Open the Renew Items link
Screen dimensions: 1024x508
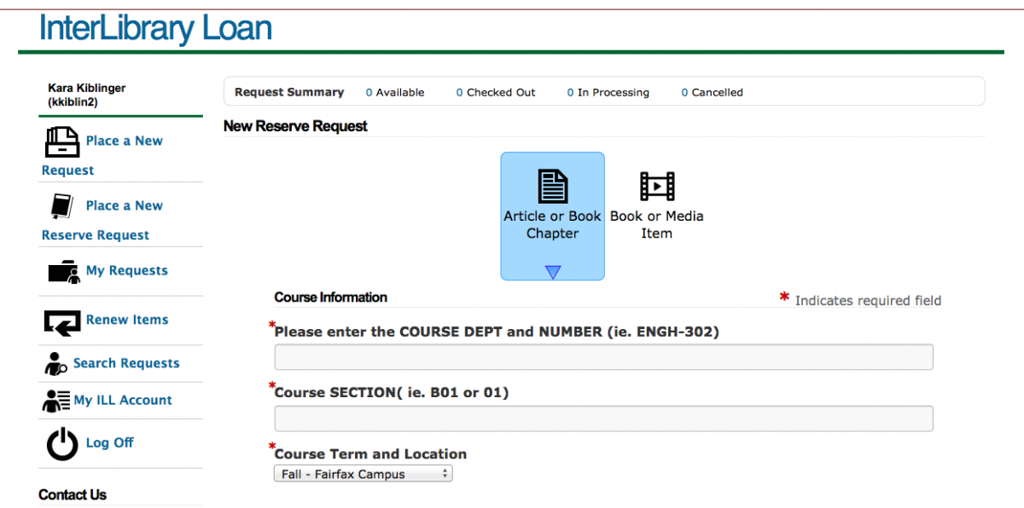(x=127, y=320)
